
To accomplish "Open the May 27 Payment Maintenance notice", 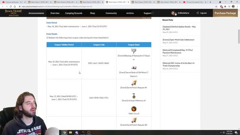I will coord(177,51).
